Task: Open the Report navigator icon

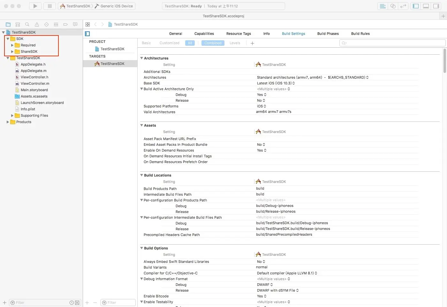Action: click(75, 24)
